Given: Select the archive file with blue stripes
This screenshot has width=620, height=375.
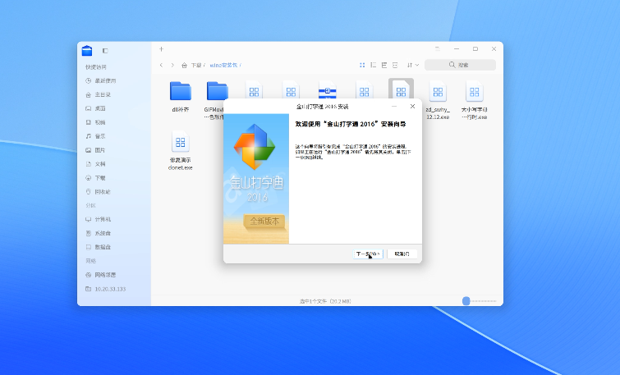Looking at the screenshot, I should 328,89.
